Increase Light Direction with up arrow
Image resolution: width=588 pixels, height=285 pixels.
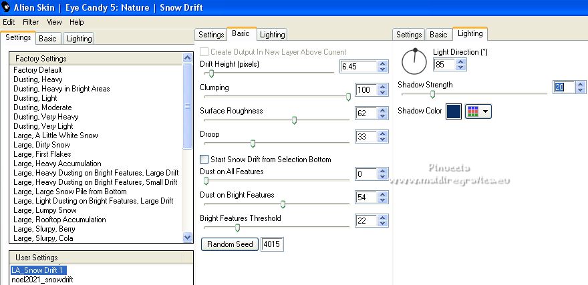coord(461,61)
